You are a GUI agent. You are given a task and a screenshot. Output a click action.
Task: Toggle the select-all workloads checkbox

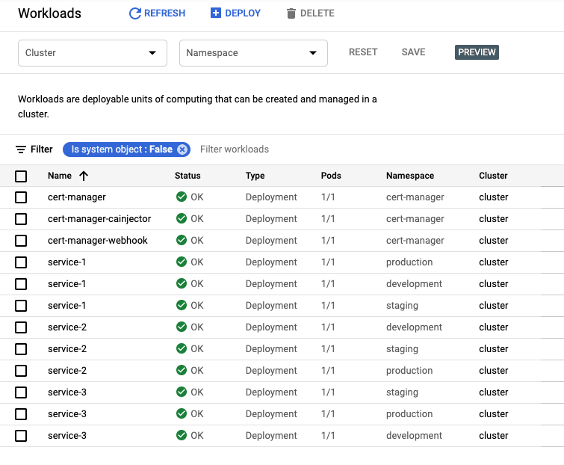pos(21,176)
